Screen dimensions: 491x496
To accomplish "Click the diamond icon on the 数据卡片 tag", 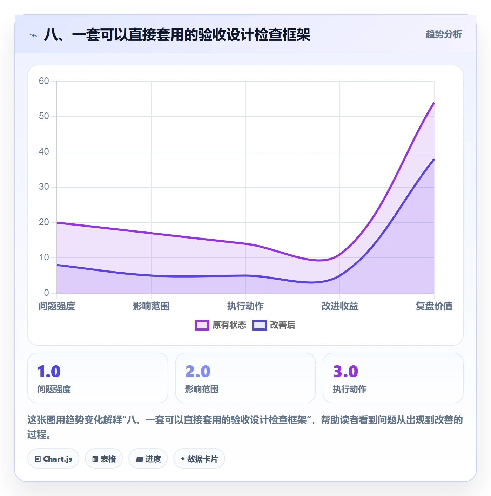I will tap(183, 459).
